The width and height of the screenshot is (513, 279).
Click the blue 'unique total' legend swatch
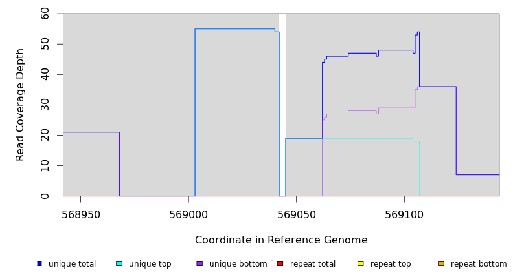(x=40, y=263)
